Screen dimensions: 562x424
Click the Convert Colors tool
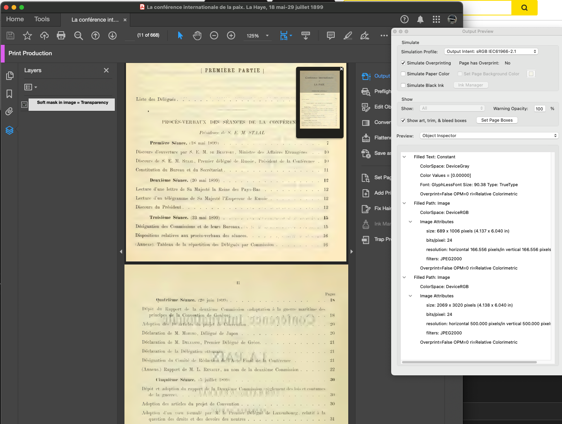376,122
